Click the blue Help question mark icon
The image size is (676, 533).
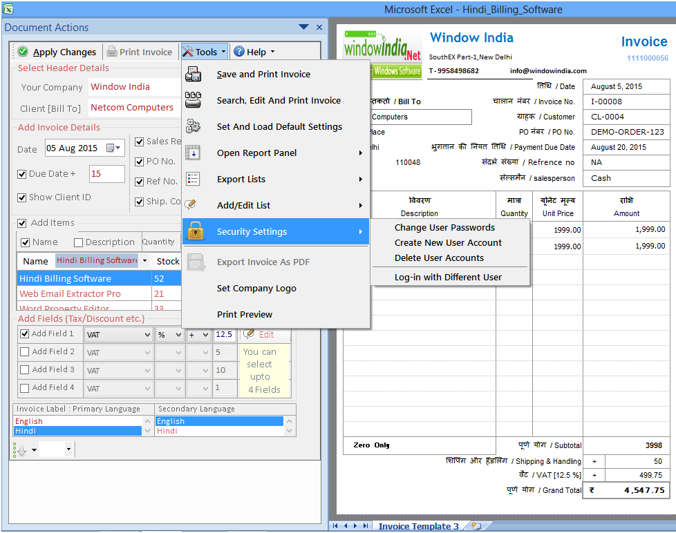point(239,52)
